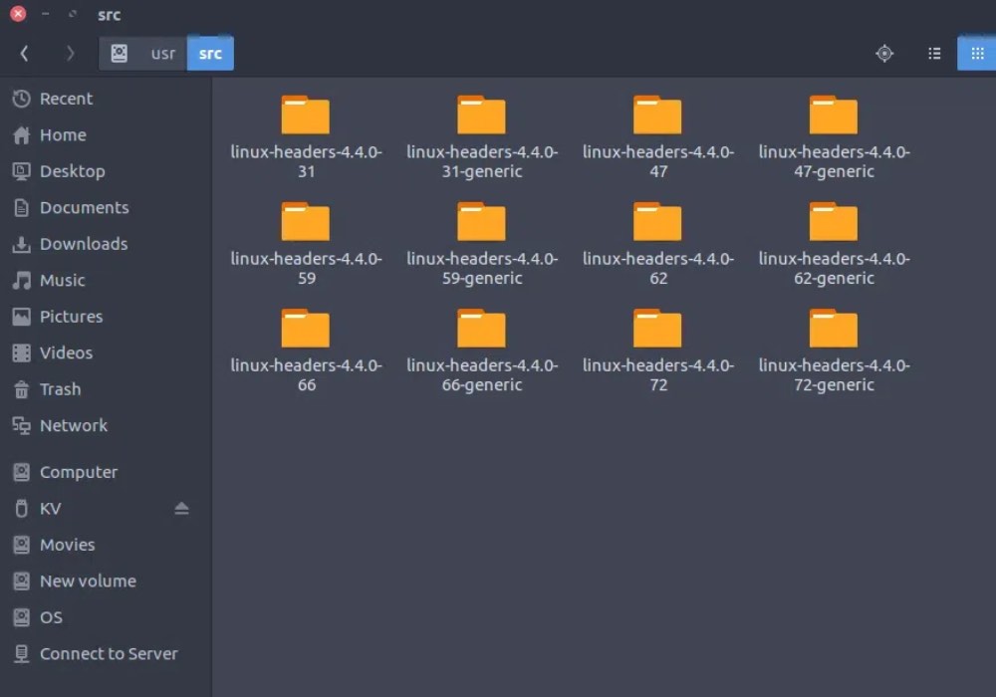Open Home from the sidebar
996x697 pixels.
coord(63,134)
